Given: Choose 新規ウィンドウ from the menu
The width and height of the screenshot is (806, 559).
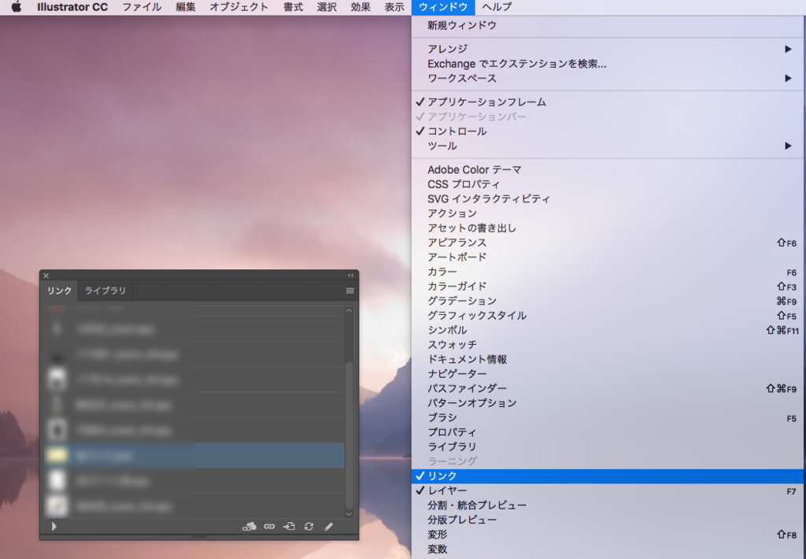Looking at the screenshot, I should click(608, 25).
